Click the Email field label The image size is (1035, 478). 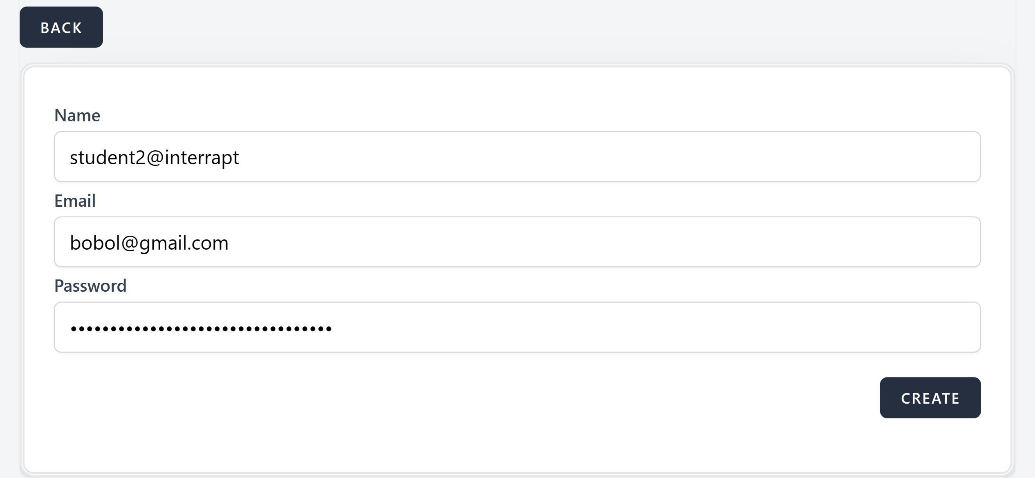click(75, 201)
